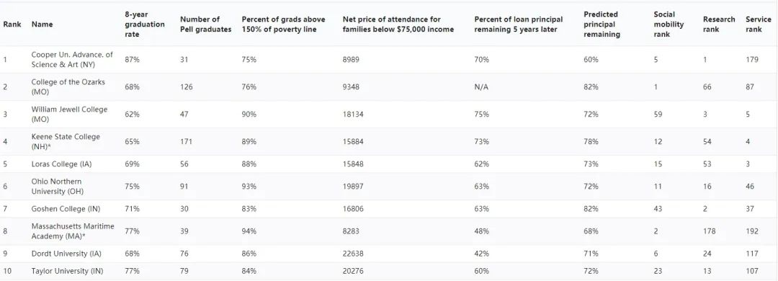Click Number of Pell graduates header
The image size is (778, 281).
(205, 24)
